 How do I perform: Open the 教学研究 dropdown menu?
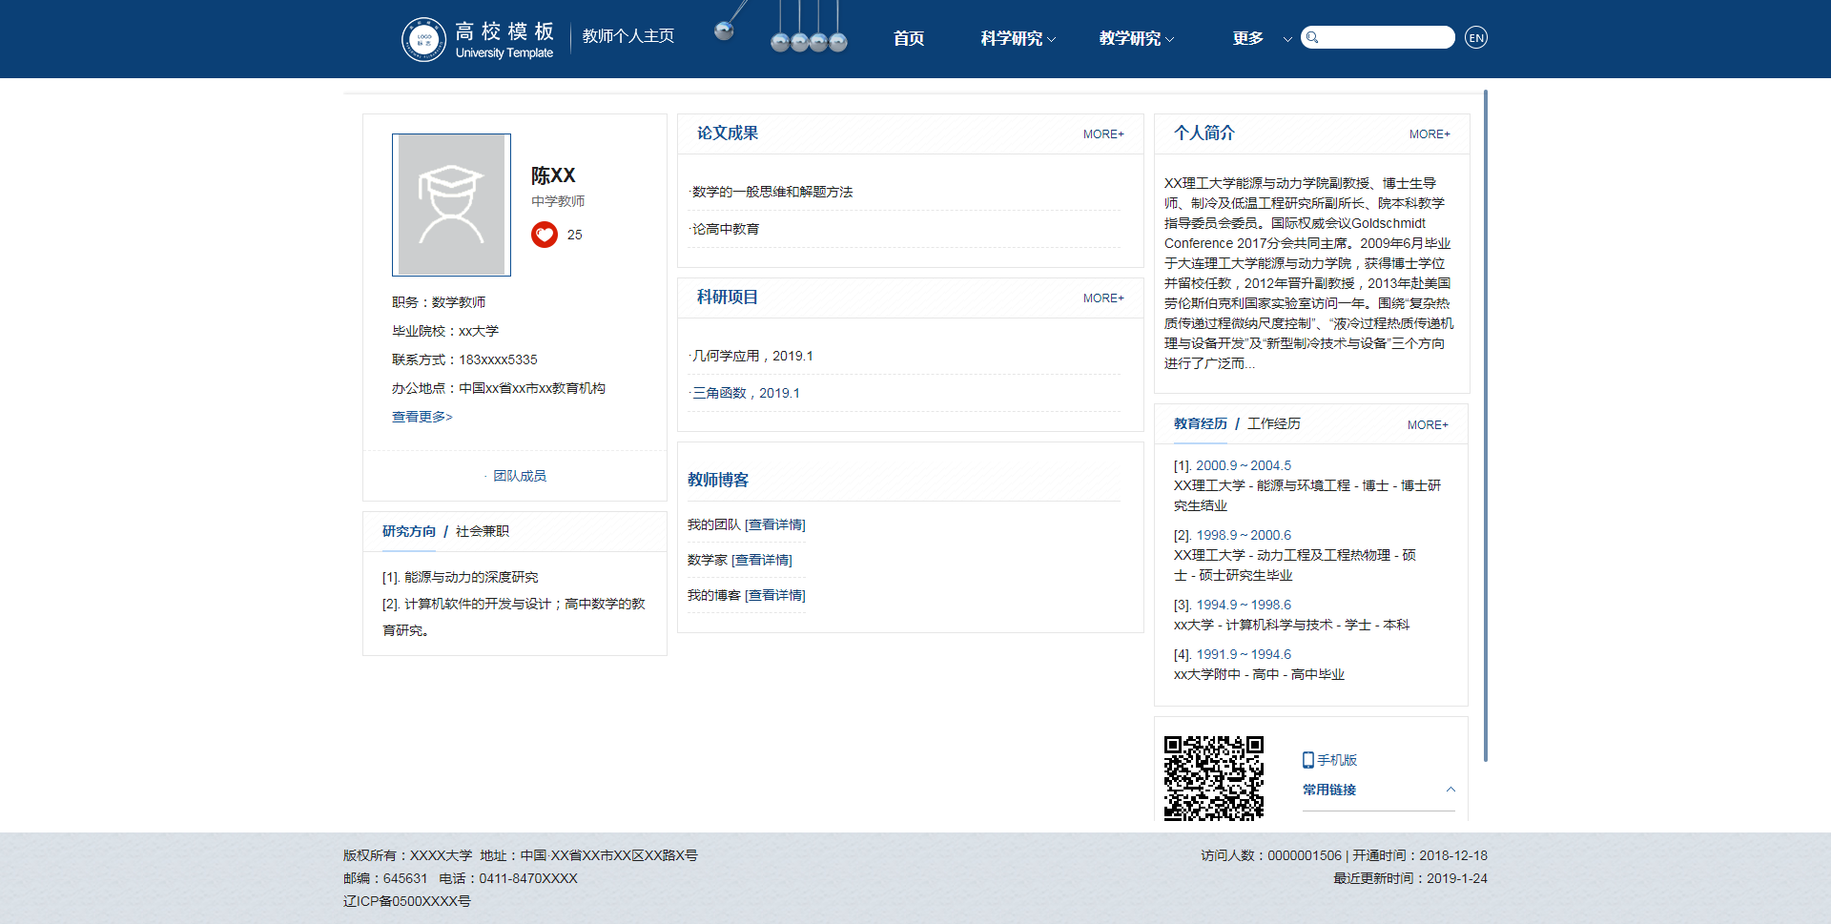pos(1134,38)
